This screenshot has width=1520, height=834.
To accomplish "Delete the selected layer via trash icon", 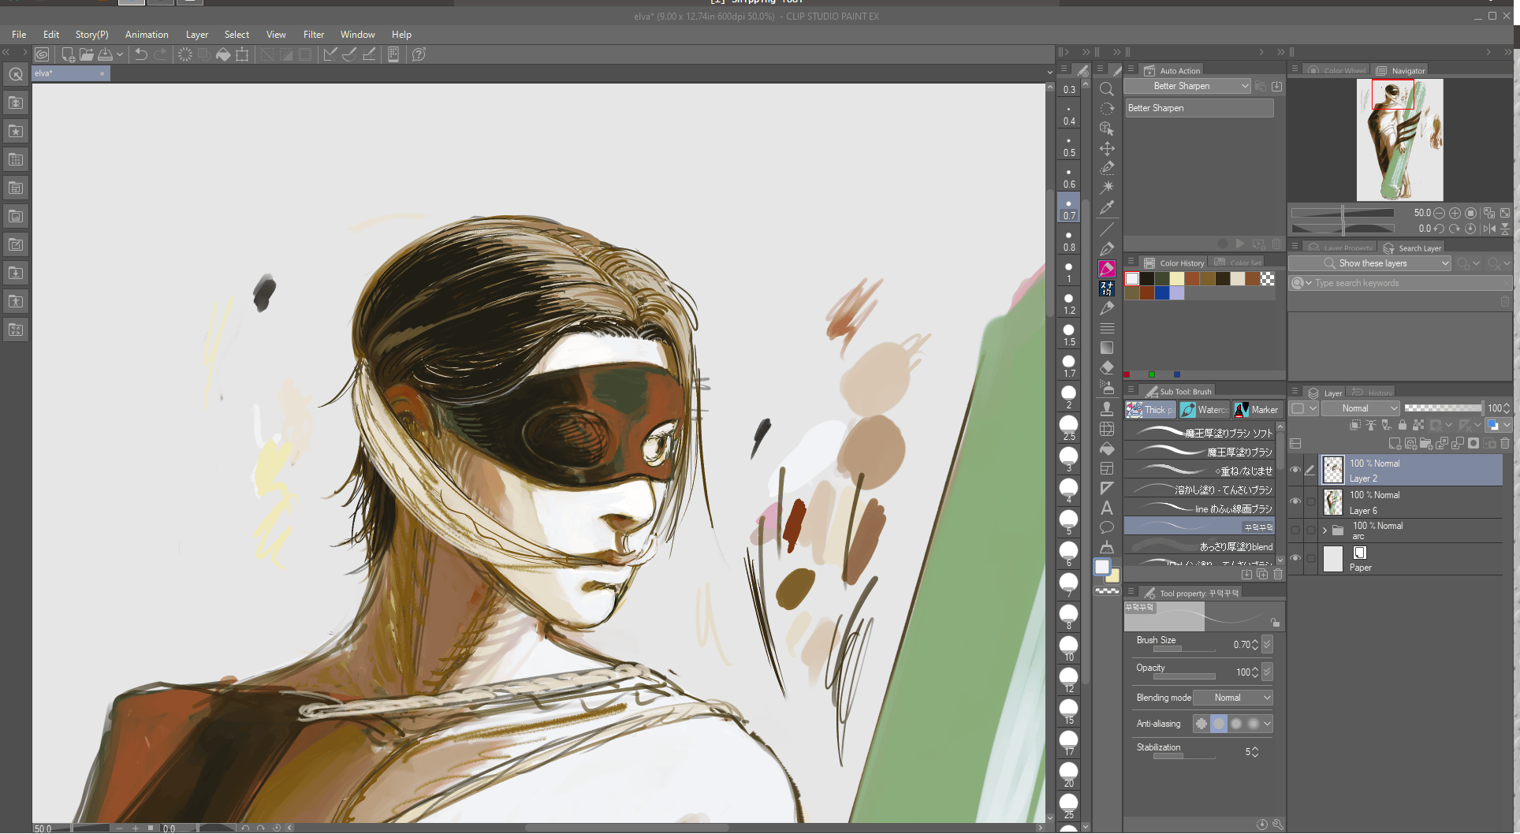I will 1505,444.
